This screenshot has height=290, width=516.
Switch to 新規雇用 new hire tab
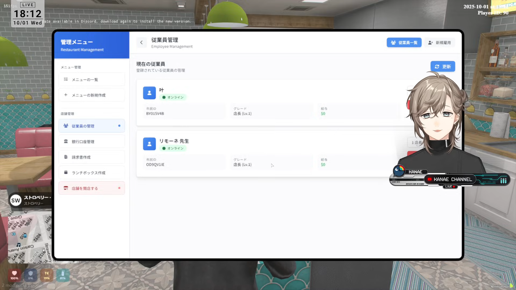click(x=439, y=42)
